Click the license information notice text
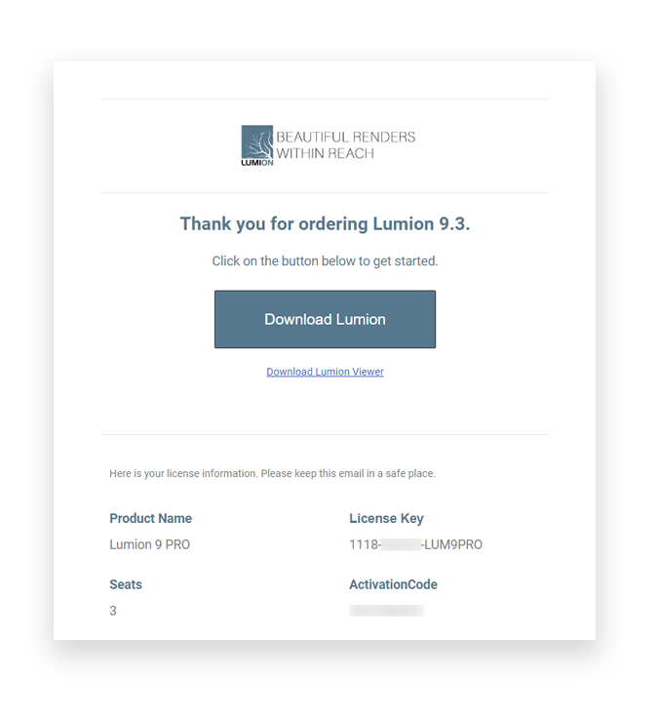Screen dimensions: 659x717 click(272, 474)
